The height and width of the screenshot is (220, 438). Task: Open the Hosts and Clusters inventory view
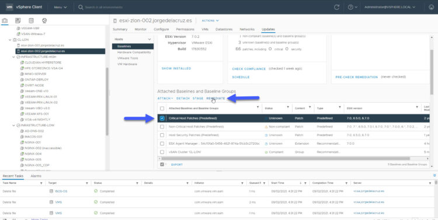[x=5, y=20]
